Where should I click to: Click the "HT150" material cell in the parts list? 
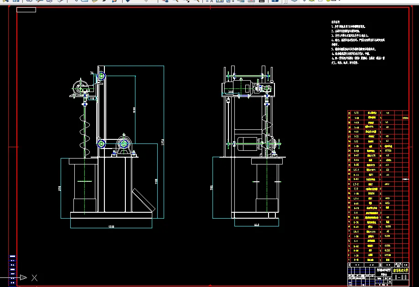pyautogui.click(x=388, y=151)
